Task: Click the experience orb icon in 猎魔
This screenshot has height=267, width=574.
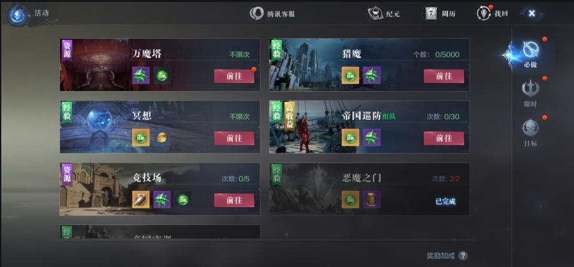Action: [x=350, y=75]
